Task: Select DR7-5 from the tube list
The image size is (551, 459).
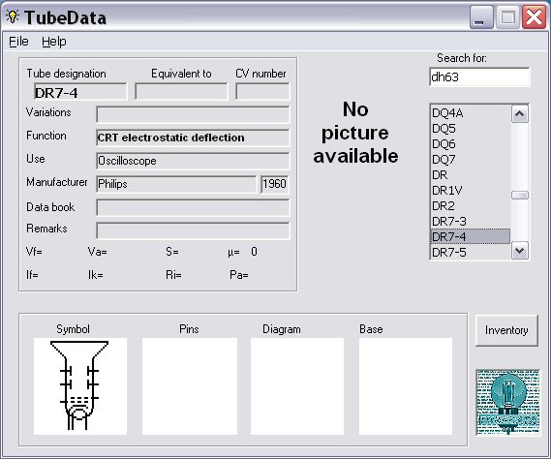Action: click(x=471, y=253)
